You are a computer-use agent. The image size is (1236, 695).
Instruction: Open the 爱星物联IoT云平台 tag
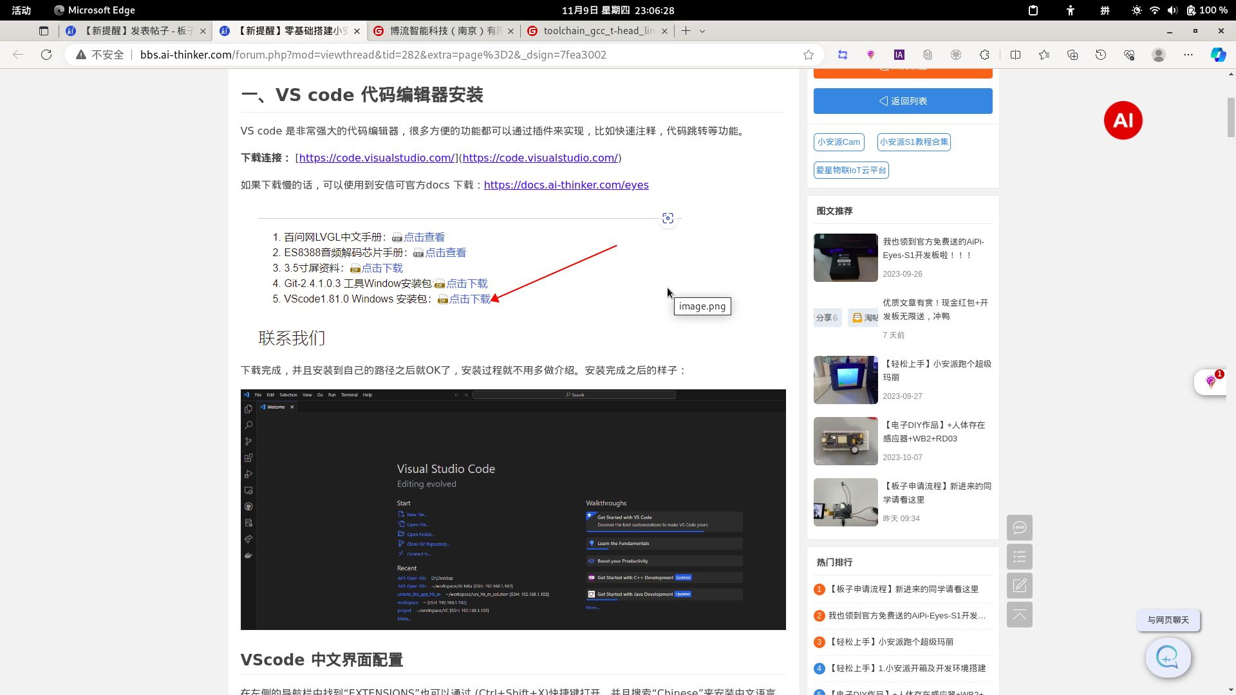point(851,171)
